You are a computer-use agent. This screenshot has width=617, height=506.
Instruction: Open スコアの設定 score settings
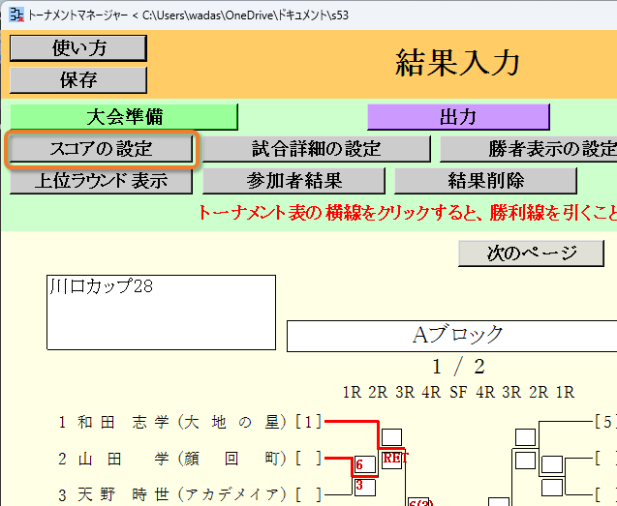pyautogui.click(x=101, y=149)
